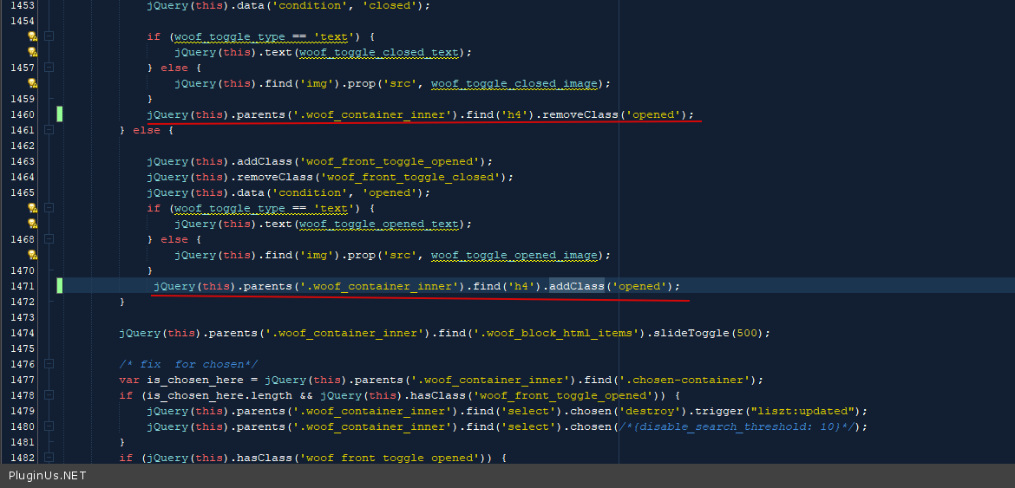This screenshot has height=488, width=1015.
Task: Collapse the code fold at line 1457
Action: tap(49, 68)
